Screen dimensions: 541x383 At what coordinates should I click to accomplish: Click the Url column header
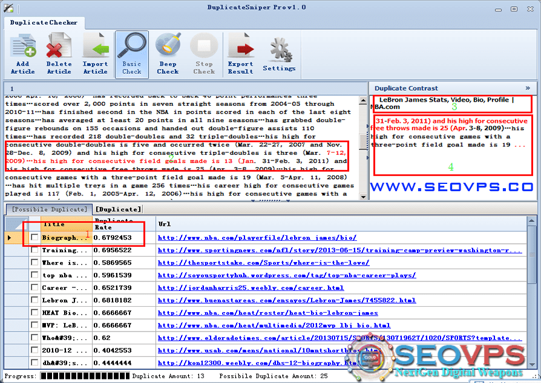tap(341, 224)
